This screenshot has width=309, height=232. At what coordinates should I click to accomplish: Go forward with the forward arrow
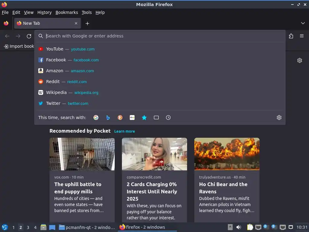18,36
